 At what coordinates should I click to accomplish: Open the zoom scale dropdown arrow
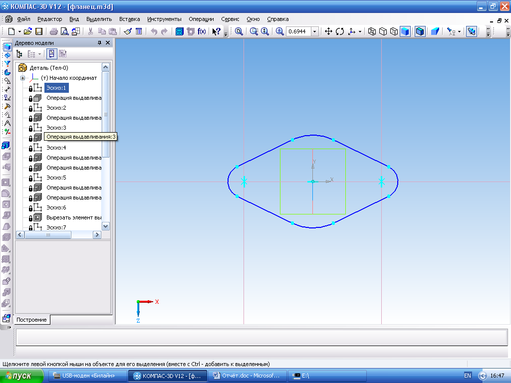(315, 31)
